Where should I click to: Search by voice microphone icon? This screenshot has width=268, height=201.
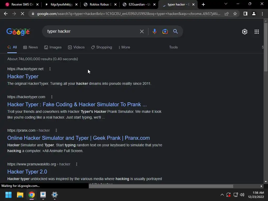[x=154, y=31]
